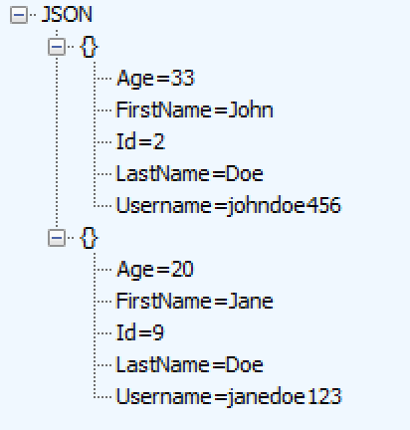Image resolution: width=410 pixels, height=430 pixels.
Task: Click the minus box beside JSON
Action: pyautogui.click(x=19, y=15)
